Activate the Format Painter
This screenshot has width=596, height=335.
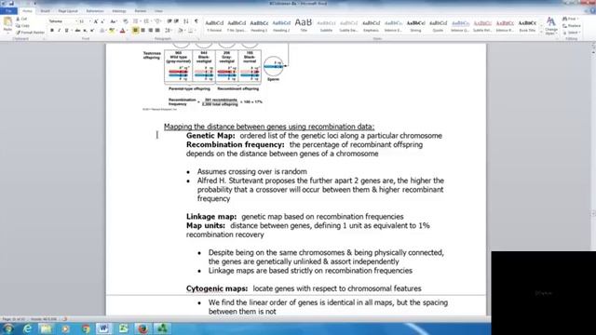click(30, 33)
